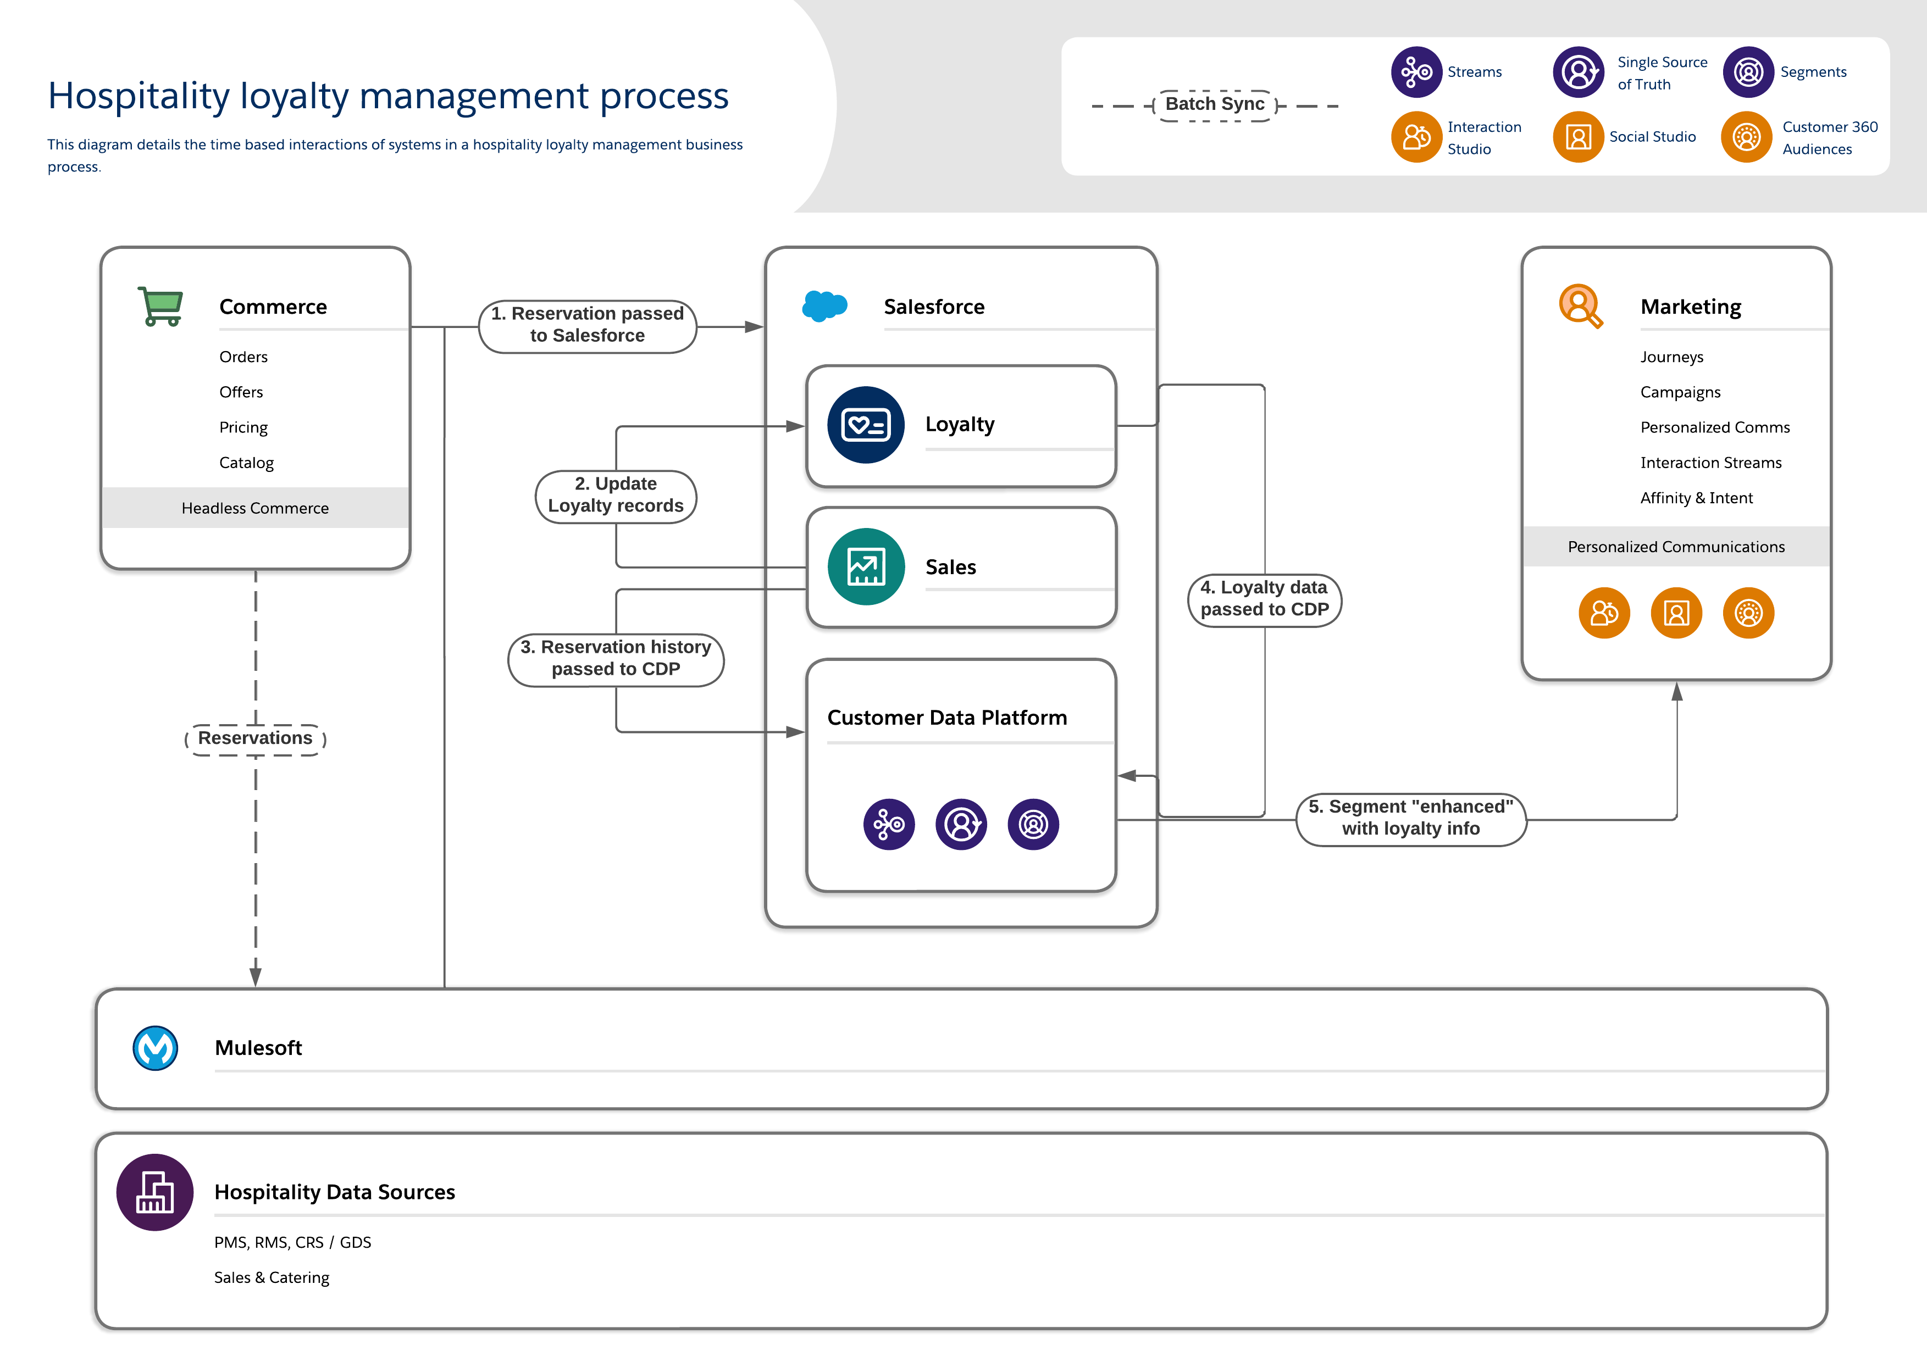
Task: Select the Headless Commerce bar
Action: coord(255,508)
